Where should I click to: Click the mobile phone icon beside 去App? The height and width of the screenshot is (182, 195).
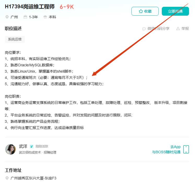(x=186, y=149)
